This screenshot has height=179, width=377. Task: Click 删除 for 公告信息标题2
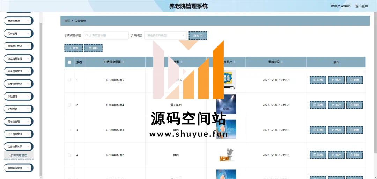pos(354,155)
